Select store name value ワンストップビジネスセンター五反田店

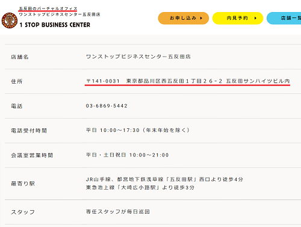pos(138,57)
